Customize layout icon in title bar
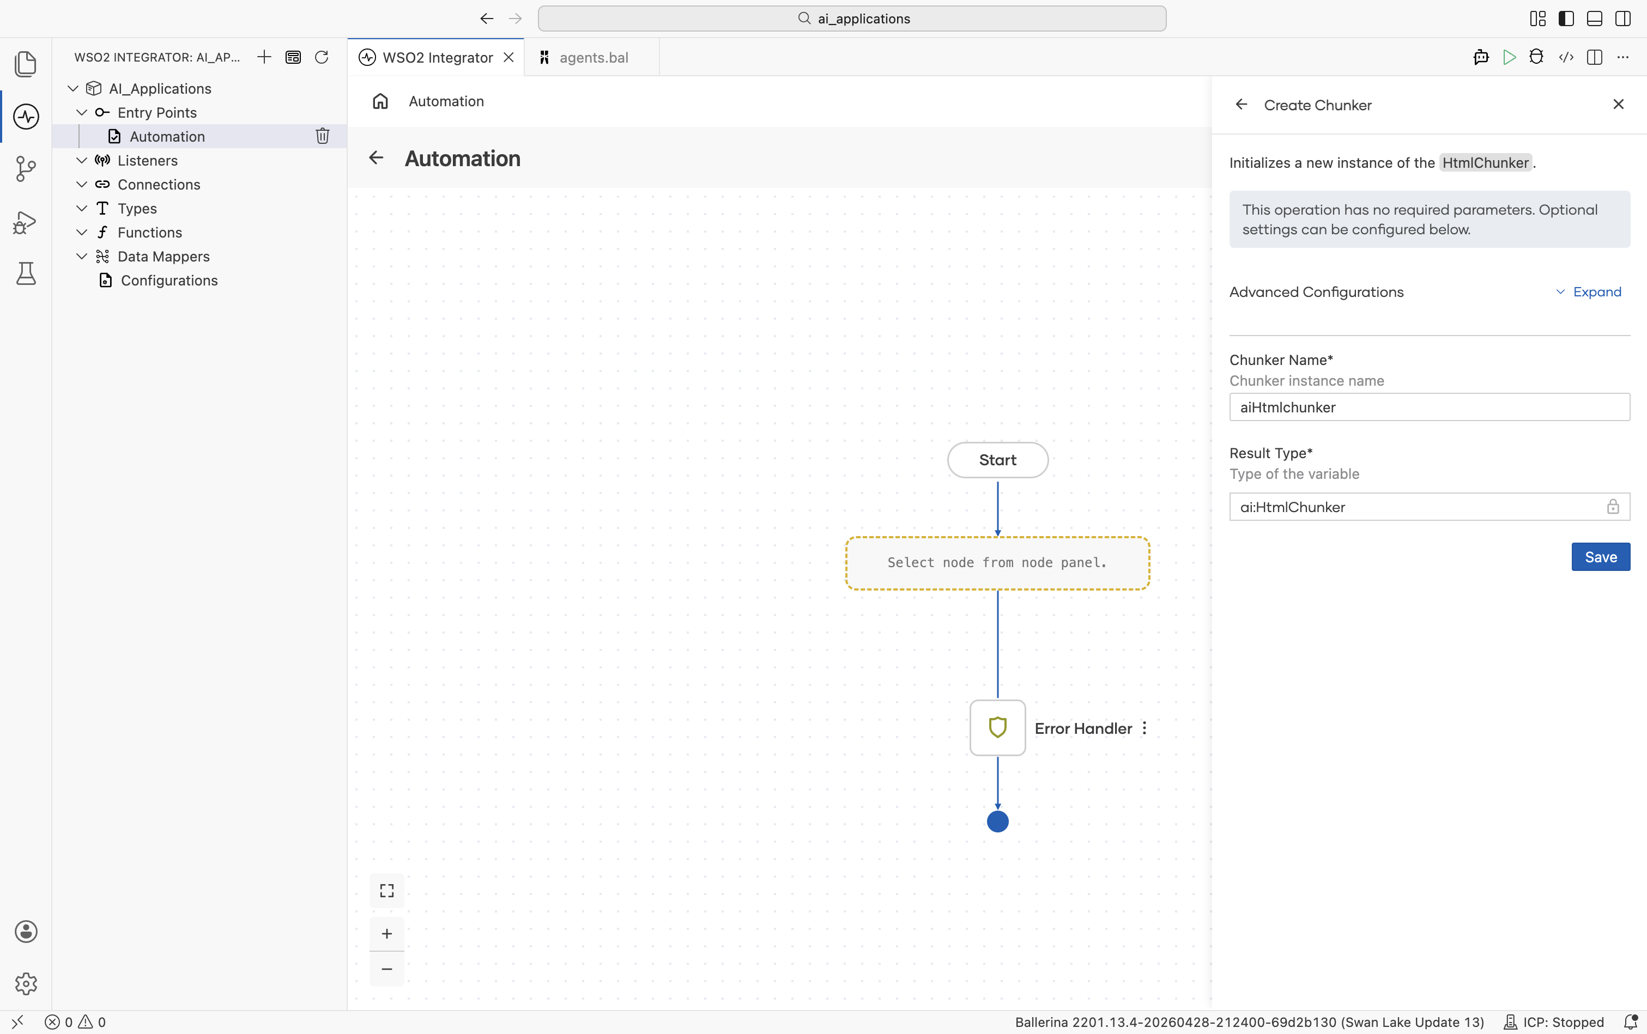This screenshot has width=1647, height=1034. click(x=1537, y=19)
